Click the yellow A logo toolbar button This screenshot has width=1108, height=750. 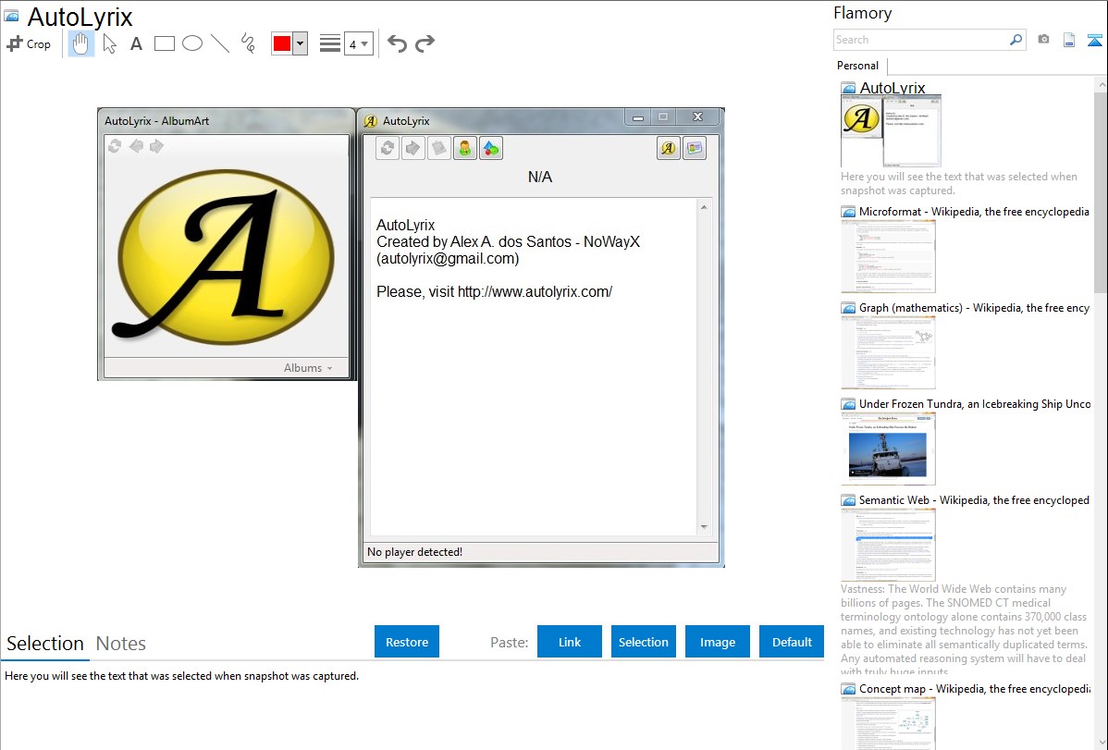point(669,149)
